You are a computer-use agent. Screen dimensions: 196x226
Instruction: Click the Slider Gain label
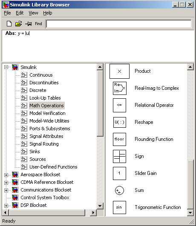146,173
